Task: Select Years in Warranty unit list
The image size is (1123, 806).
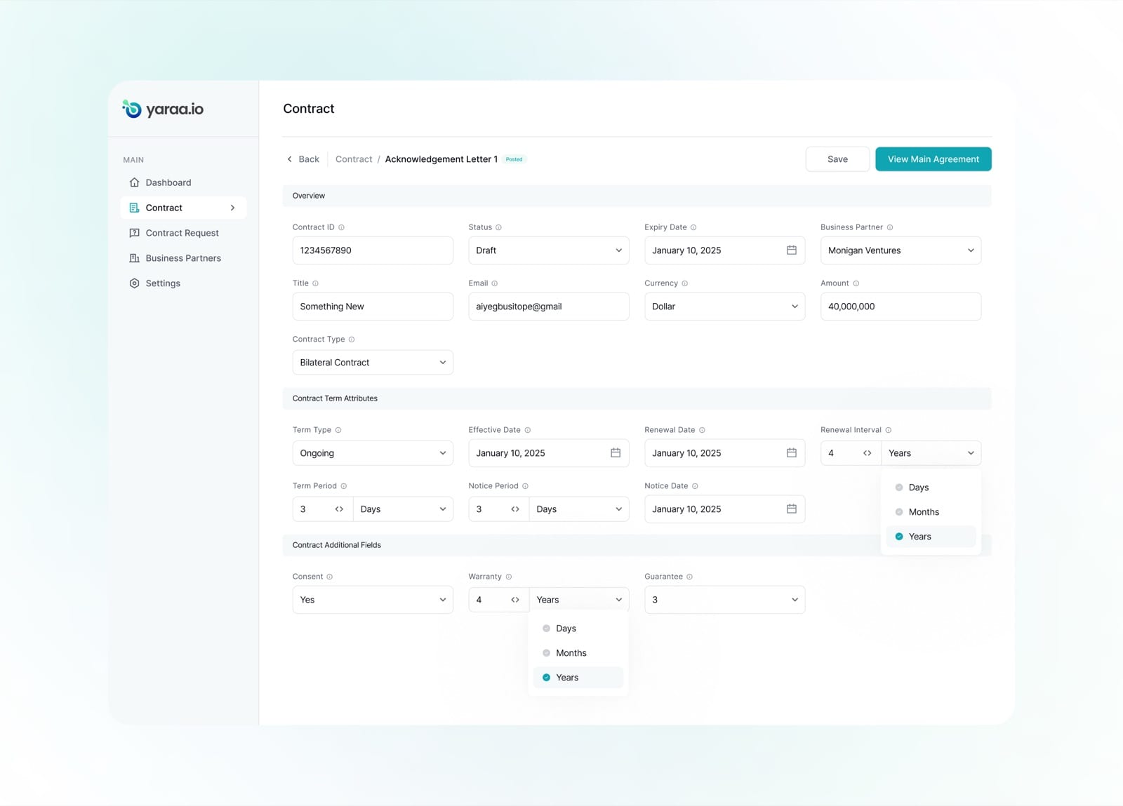Action: coord(578,678)
